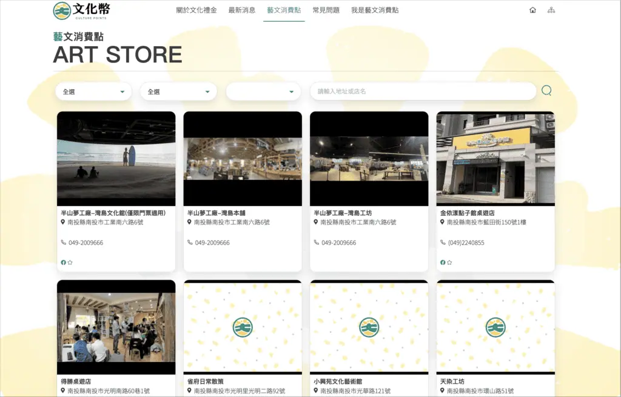Click phone icon on 半山夢工廠–灣島文化館 card
Image resolution: width=621 pixels, height=397 pixels.
click(x=63, y=242)
